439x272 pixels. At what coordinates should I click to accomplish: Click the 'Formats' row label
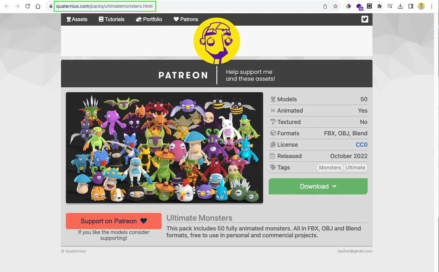[x=288, y=133]
